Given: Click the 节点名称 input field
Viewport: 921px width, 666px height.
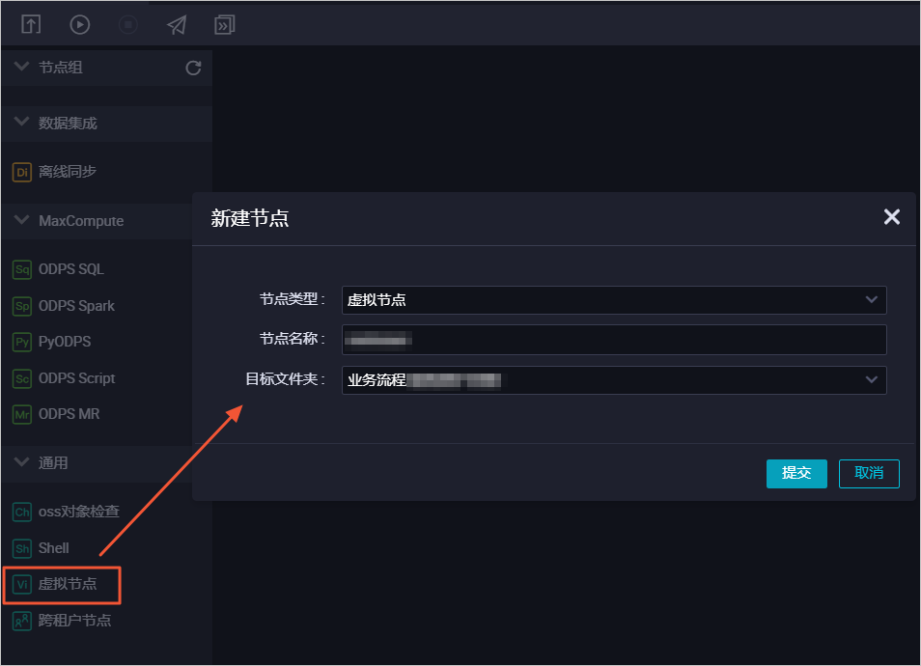Looking at the screenshot, I should pyautogui.click(x=614, y=340).
